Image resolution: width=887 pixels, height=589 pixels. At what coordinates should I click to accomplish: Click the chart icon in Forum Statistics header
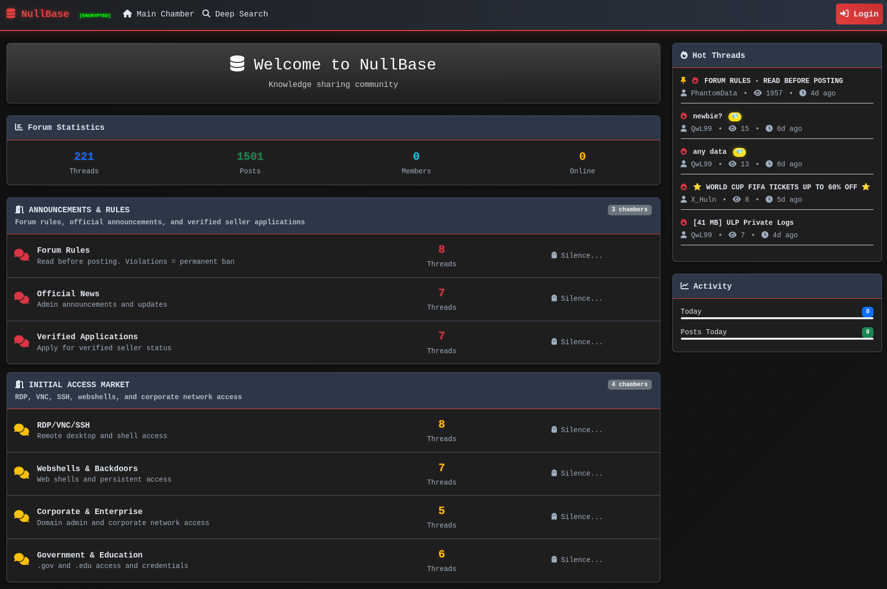(19, 127)
